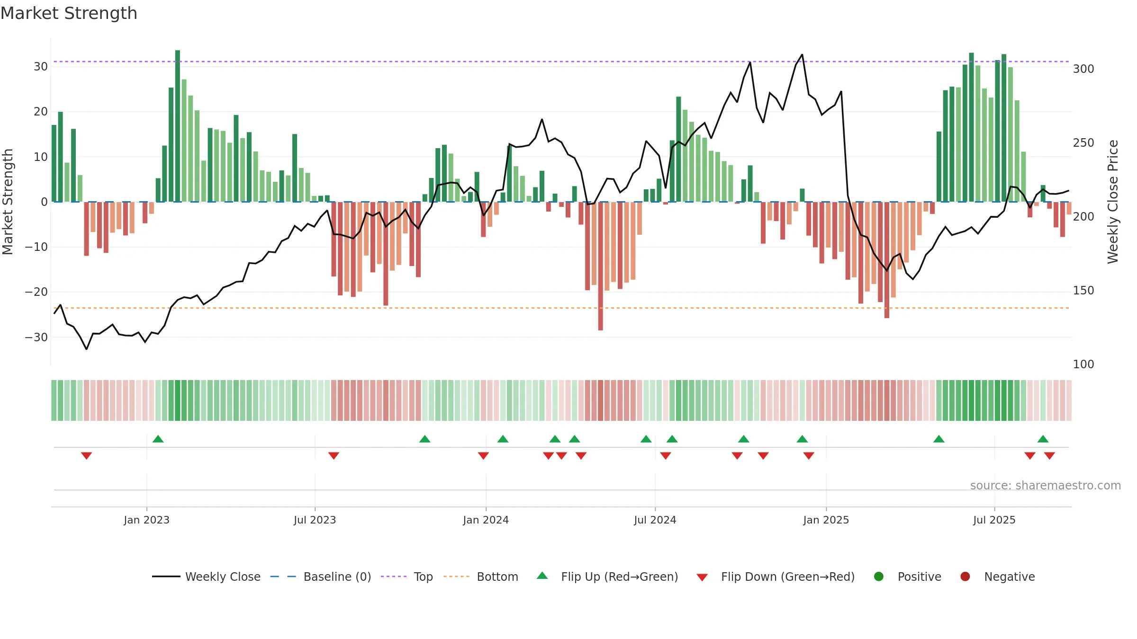
Task: Click the blue dashed Baseline sample in legend
Action: [283, 577]
